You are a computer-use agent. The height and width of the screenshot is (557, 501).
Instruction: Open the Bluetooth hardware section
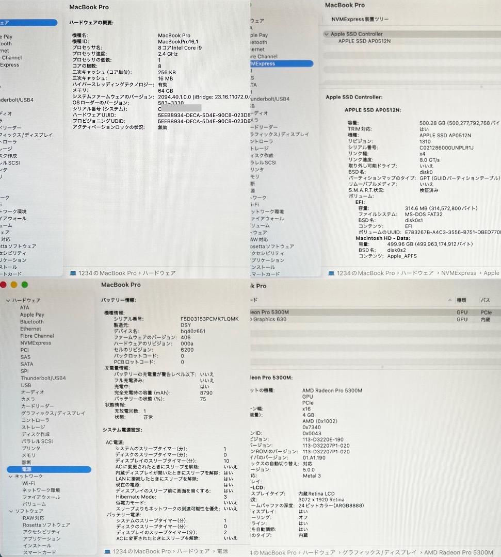pyautogui.click(x=32, y=321)
